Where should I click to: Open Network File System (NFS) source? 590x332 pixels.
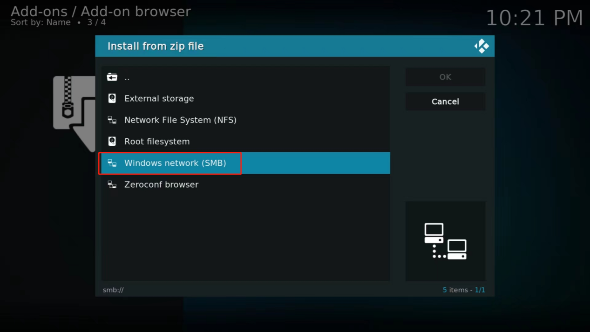180,120
